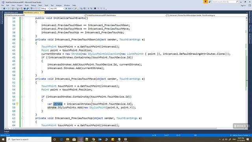Click the Bookmark toolbar icon

(95, 9)
